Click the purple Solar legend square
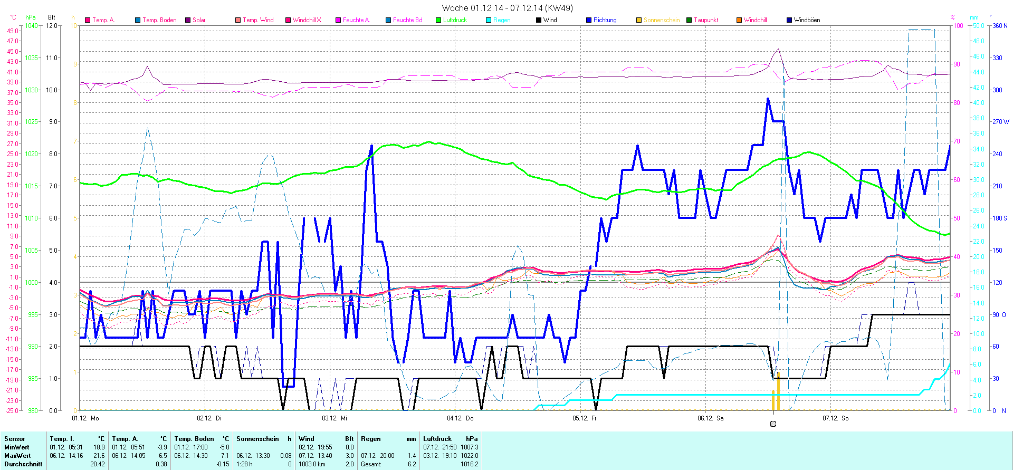Image resolution: width=1013 pixels, height=470 pixels. pos(188,20)
